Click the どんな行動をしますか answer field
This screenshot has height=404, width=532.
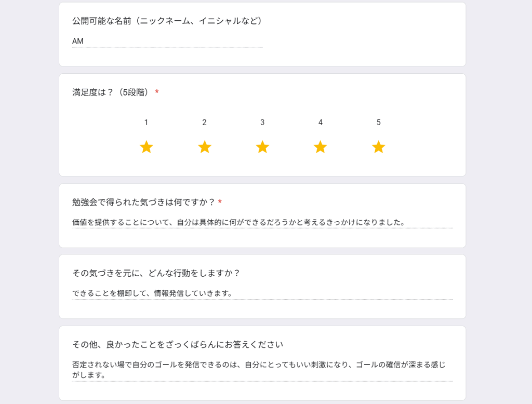(262, 293)
